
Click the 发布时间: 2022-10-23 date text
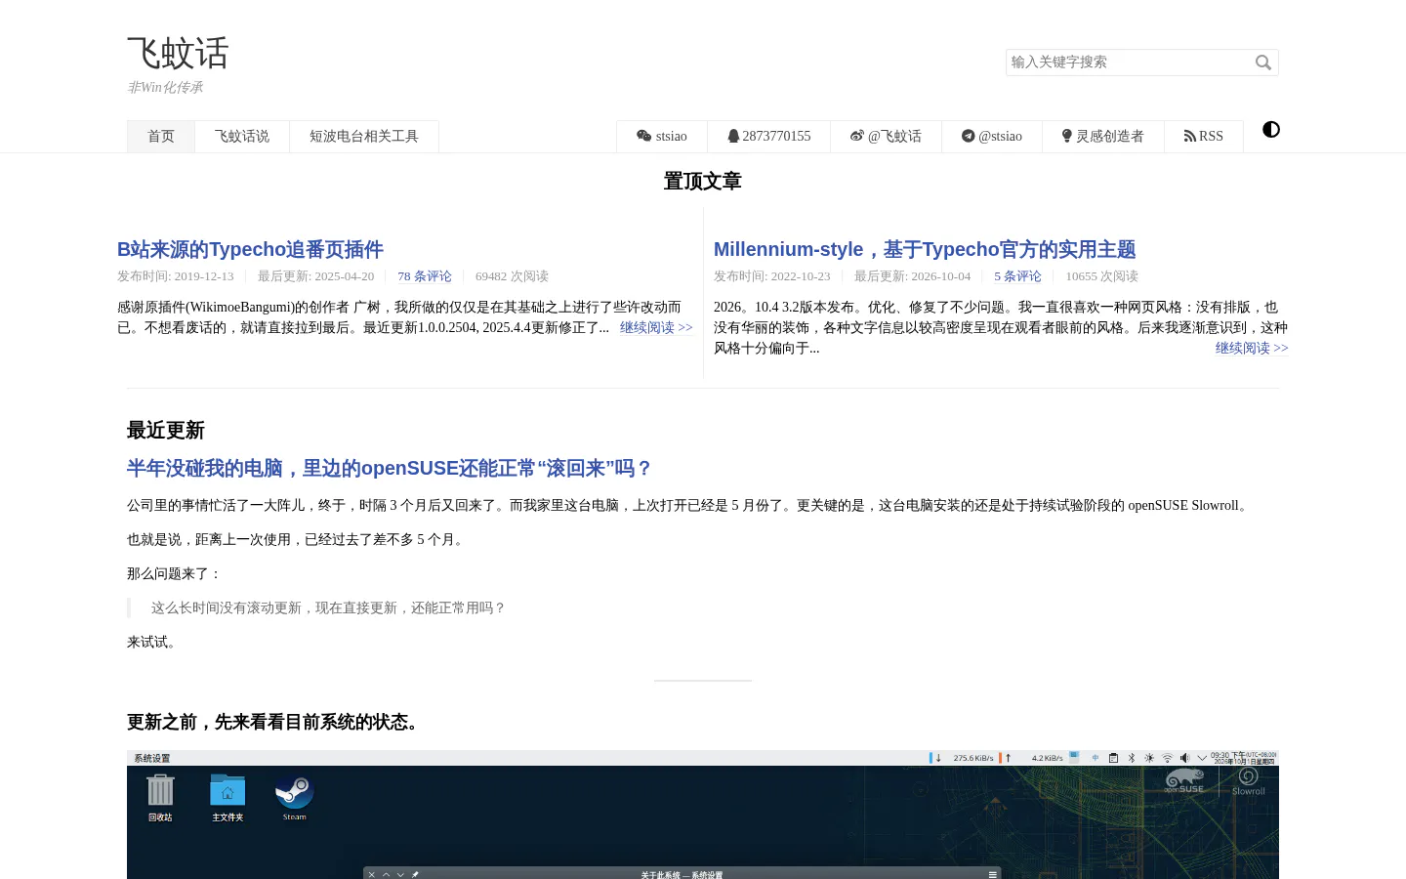tap(772, 276)
